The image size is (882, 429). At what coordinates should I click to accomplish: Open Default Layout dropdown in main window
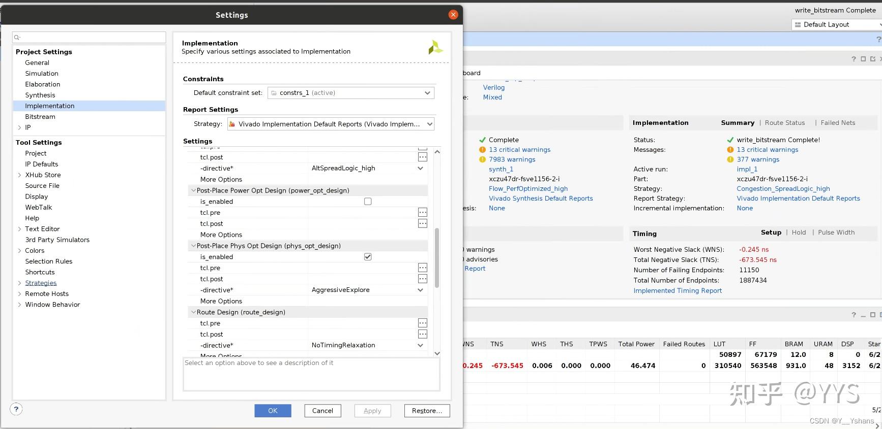pyautogui.click(x=836, y=24)
